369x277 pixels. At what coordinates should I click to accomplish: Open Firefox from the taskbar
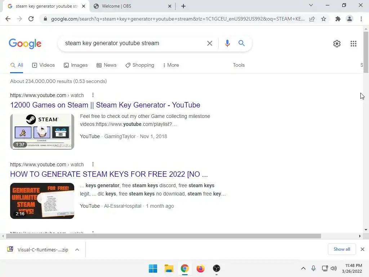[200, 268]
